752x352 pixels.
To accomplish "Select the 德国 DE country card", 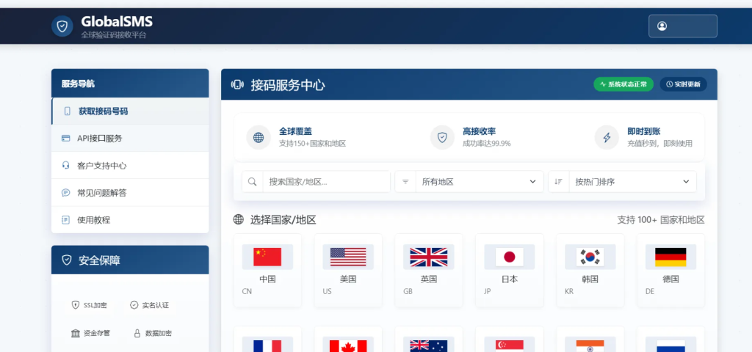I will pyautogui.click(x=670, y=271).
